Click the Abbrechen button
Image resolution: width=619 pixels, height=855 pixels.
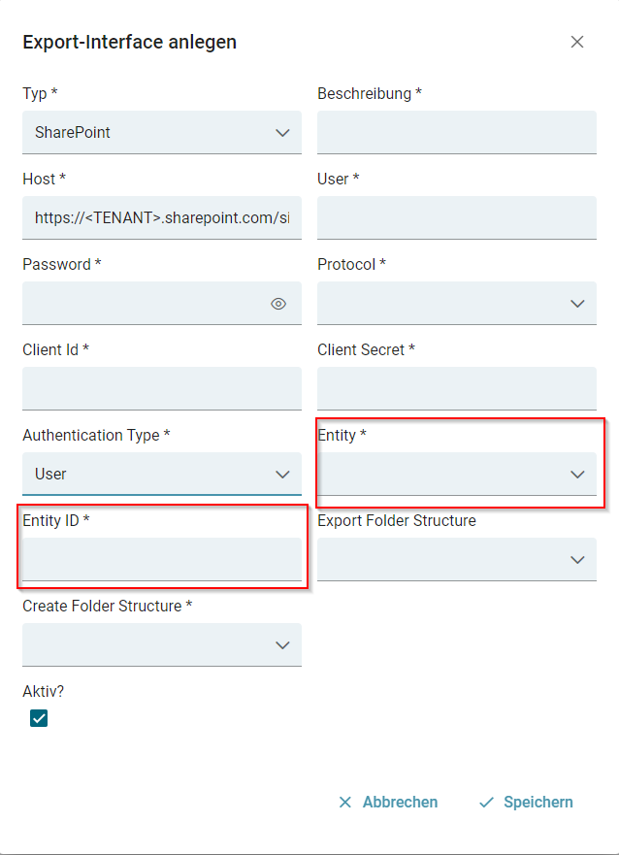click(x=388, y=803)
